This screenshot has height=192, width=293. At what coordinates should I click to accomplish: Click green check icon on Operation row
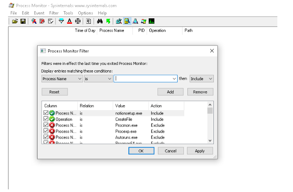pos(52,119)
